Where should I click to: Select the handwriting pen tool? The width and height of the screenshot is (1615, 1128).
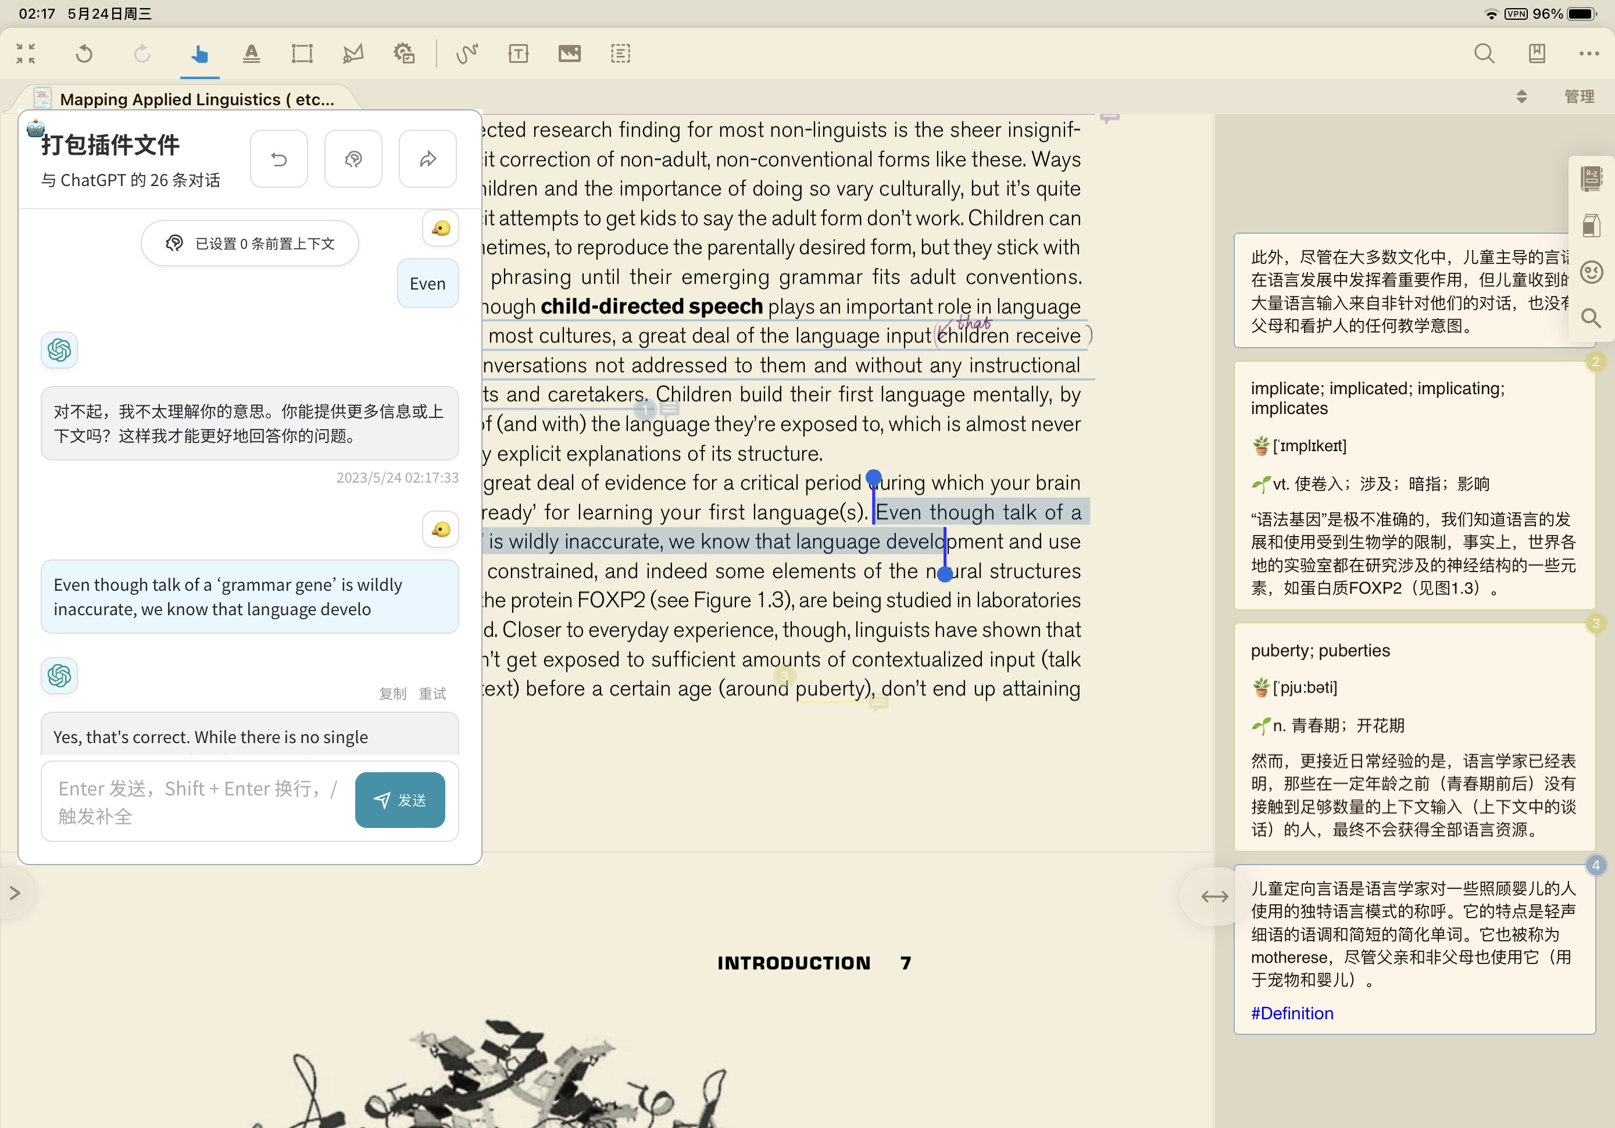[x=467, y=53]
